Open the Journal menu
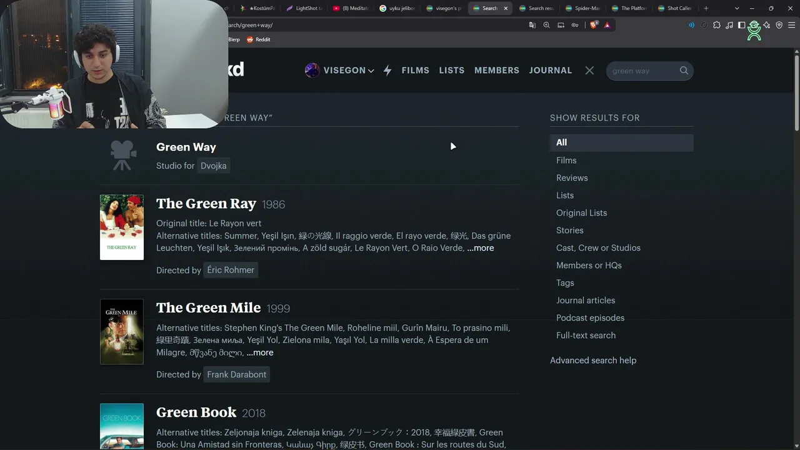The height and width of the screenshot is (450, 800). [551, 71]
